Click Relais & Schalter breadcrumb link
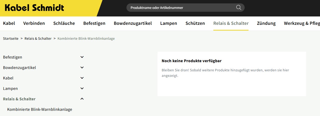This screenshot has height=116, width=320. [38, 38]
